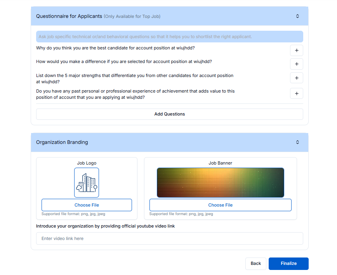Click the building job logo image

point(87,182)
